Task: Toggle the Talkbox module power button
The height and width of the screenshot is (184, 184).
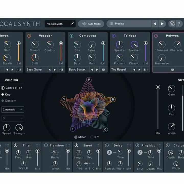Action: click(114, 36)
